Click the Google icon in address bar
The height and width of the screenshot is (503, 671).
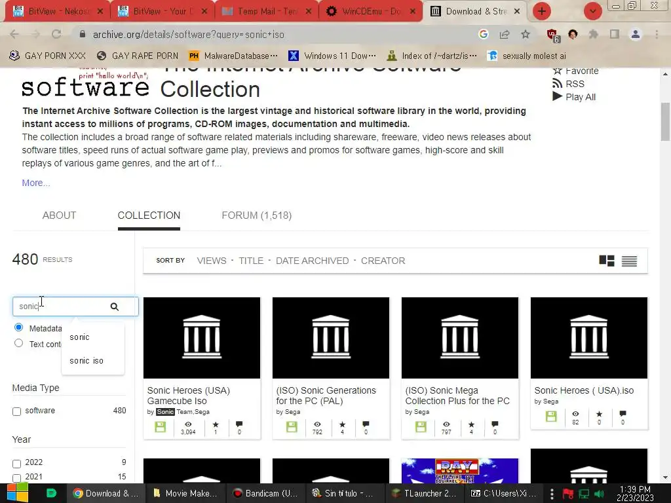(484, 34)
